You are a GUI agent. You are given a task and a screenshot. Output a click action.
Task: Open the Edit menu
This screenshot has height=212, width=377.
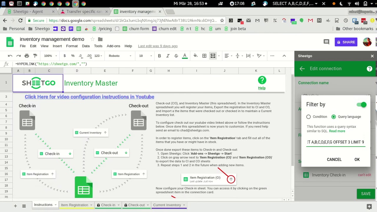tap(33, 46)
